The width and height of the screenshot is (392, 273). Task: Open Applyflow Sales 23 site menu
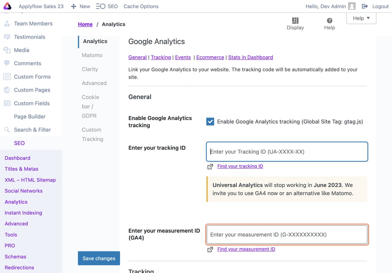click(x=41, y=7)
